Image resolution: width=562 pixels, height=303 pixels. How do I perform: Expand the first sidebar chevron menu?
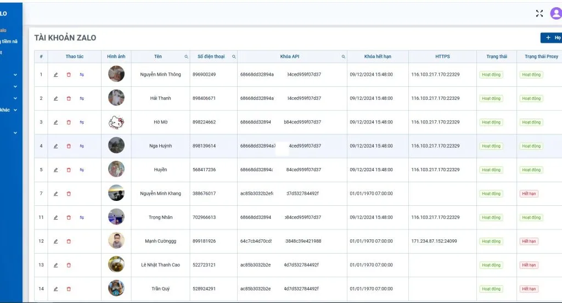tap(15, 75)
